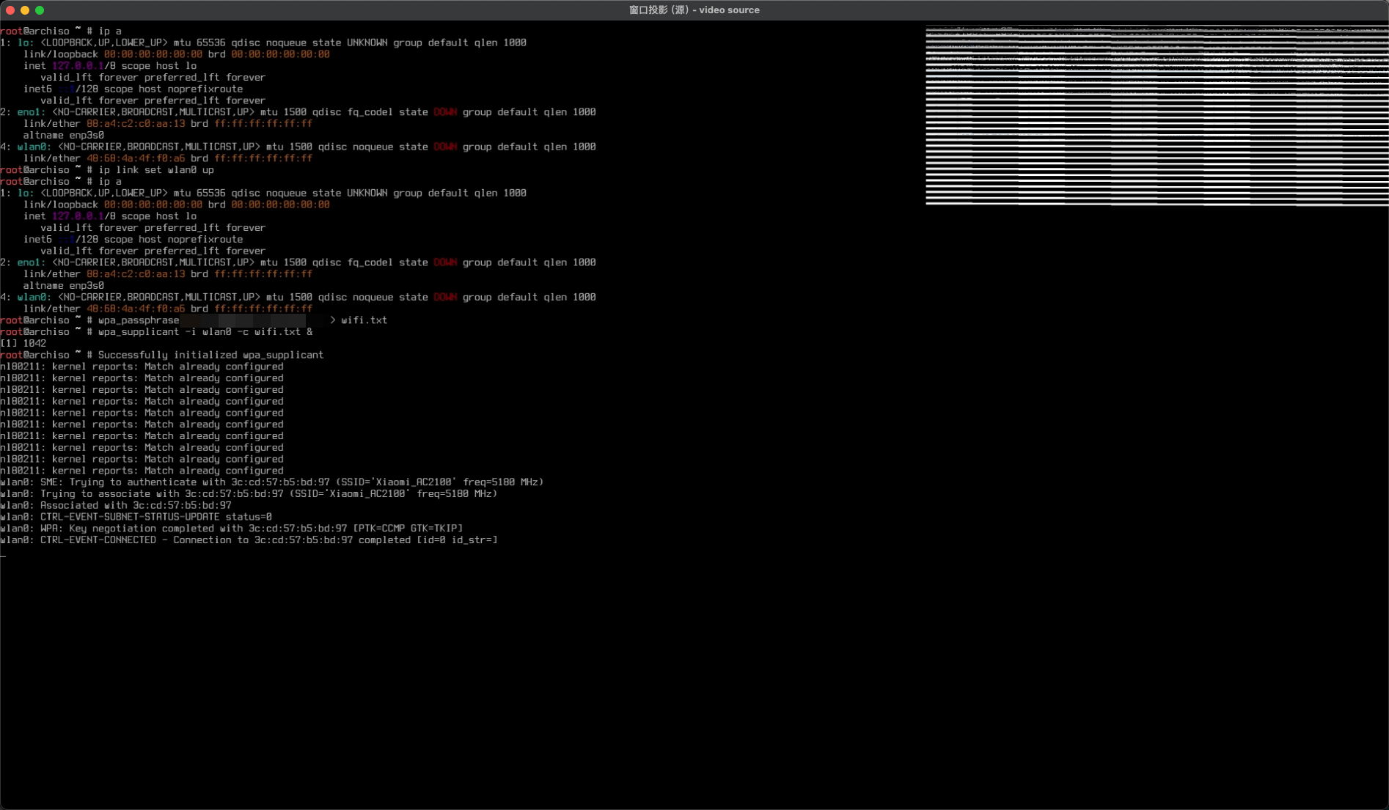Click the red close window button

(10, 10)
